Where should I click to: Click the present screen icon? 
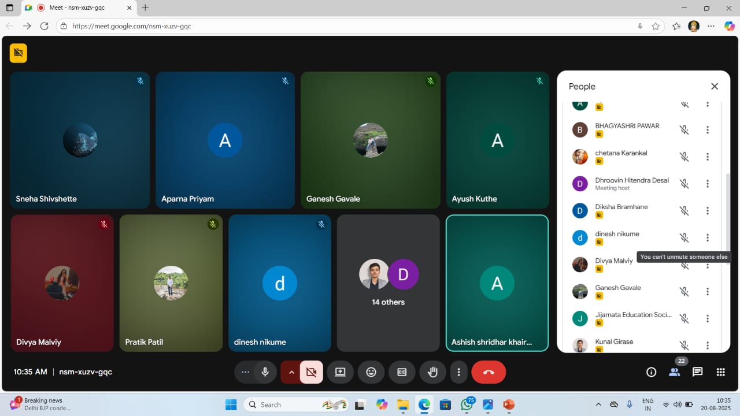click(340, 372)
